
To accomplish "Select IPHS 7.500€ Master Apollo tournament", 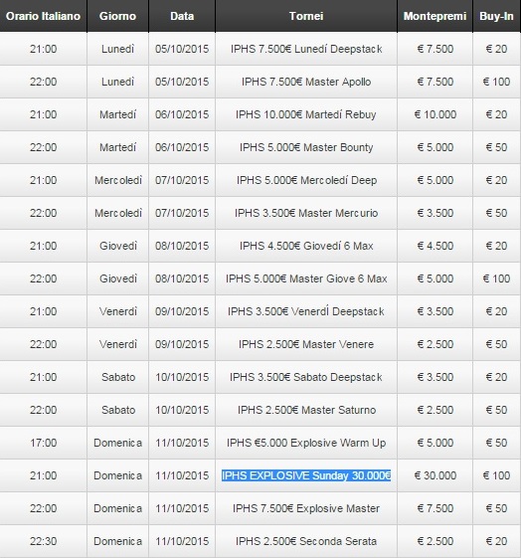I will pyautogui.click(x=306, y=82).
